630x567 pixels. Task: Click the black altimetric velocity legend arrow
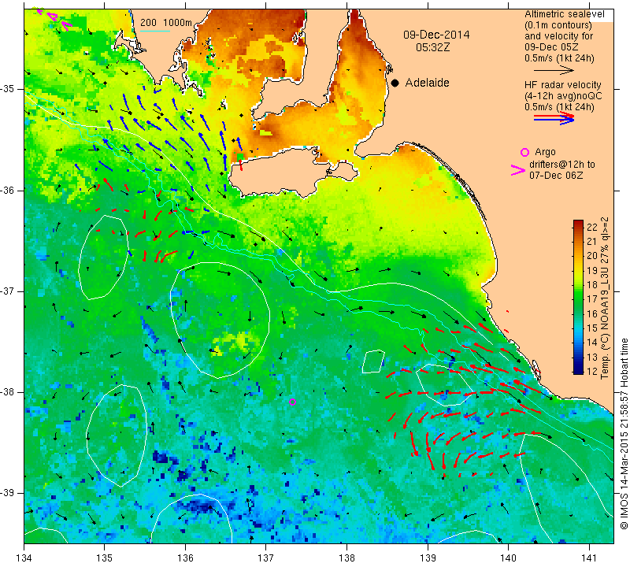pos(554,71)
